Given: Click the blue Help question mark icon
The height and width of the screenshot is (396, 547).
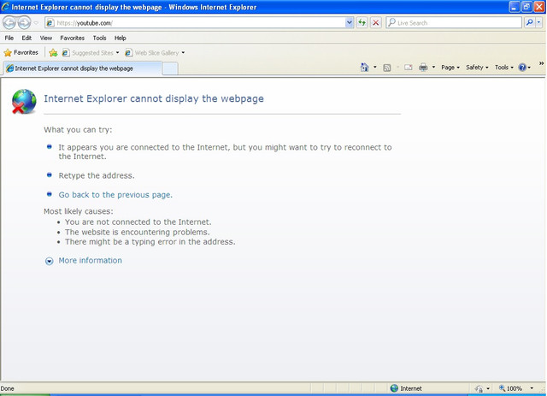Looking at the screenshot, I should 522,68.
